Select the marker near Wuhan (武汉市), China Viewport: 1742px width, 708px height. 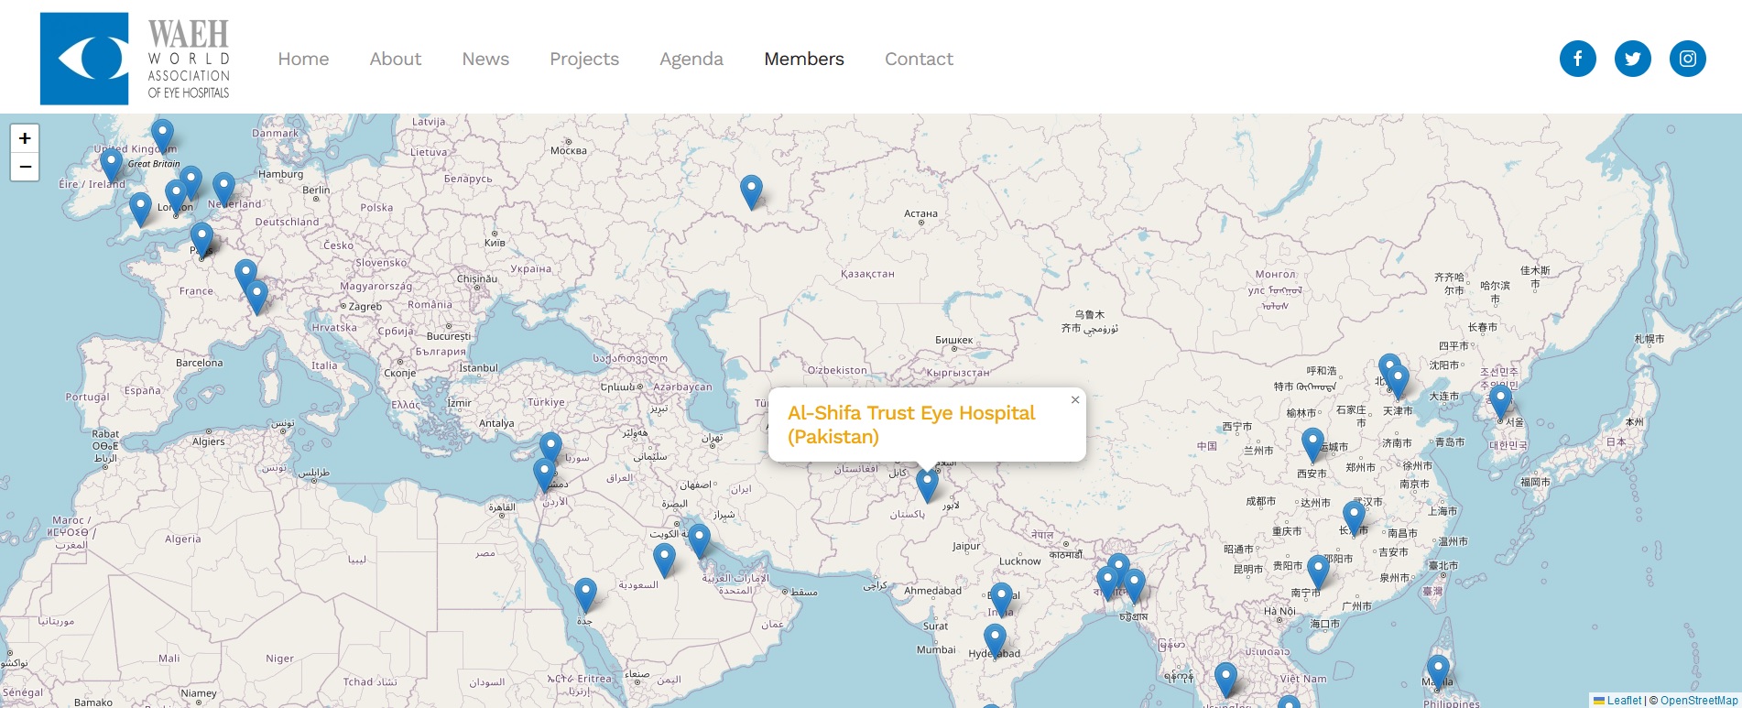(1354, 518)
